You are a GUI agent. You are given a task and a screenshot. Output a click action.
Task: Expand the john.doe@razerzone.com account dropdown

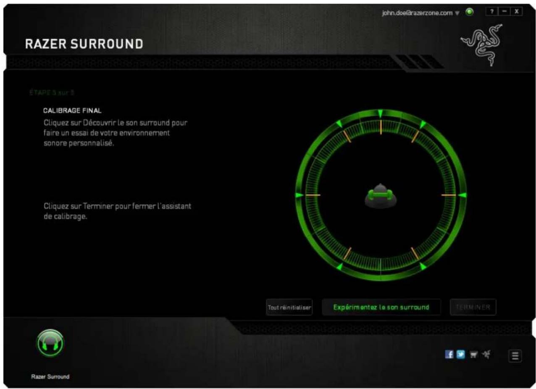(421, 13)
